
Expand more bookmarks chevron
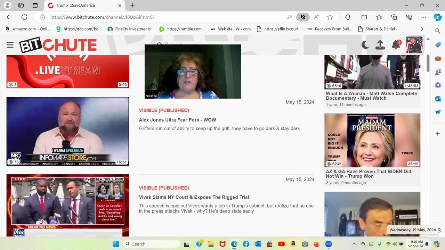pos(422,29)
